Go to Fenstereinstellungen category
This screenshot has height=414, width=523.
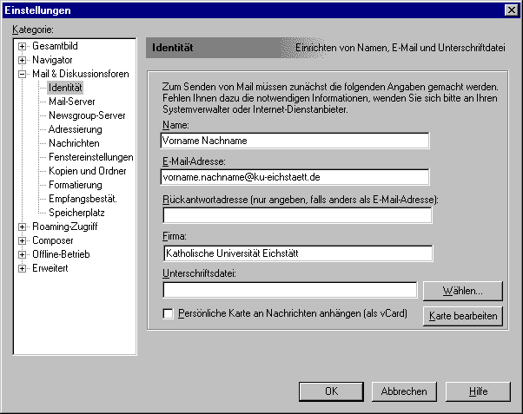[x=90, y=157]
